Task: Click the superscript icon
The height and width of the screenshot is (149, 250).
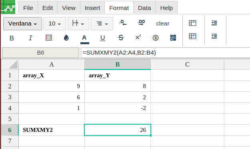Action: point(138,37)
